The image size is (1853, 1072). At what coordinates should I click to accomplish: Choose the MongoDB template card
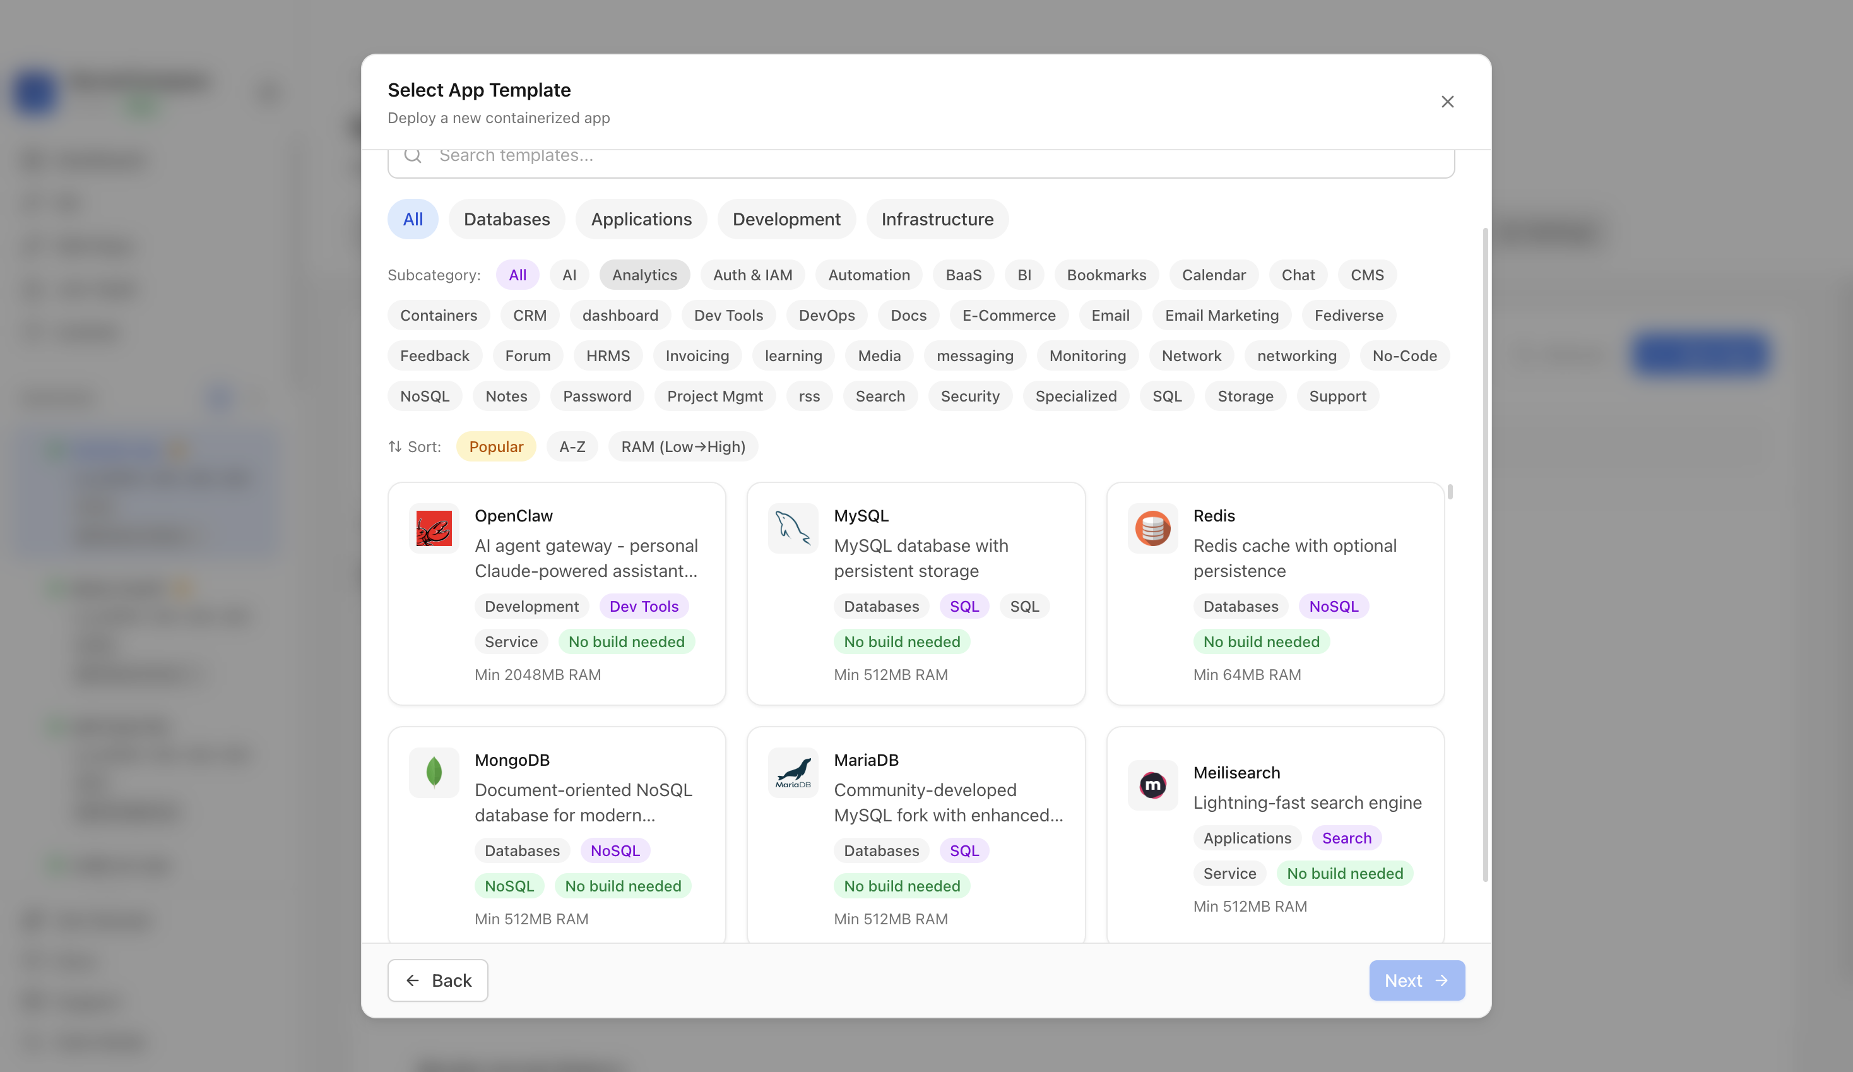(x=557, y=835)
